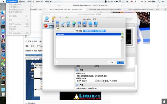
Task: Switch to CentOS in VirtualBox Safari tab
Action: 66,9
